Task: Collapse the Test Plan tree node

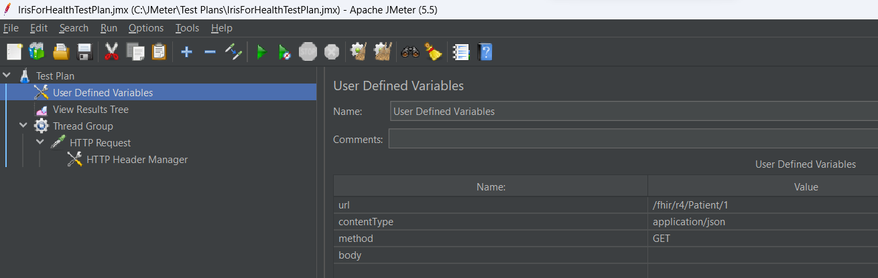Action: [x=7, y=76]
